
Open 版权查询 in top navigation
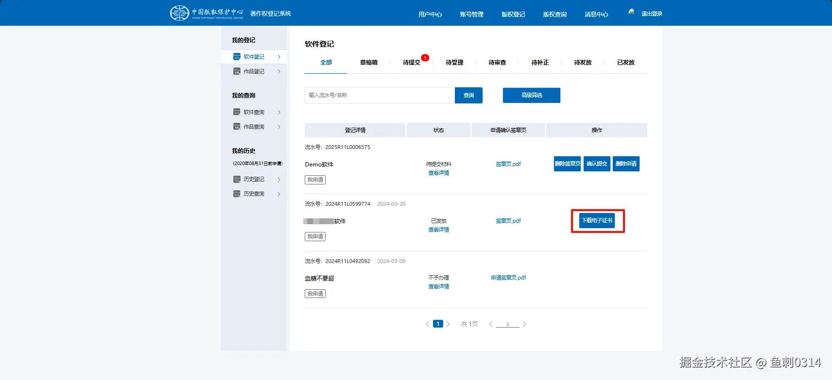pyautogui.click(x=555, y=14)
